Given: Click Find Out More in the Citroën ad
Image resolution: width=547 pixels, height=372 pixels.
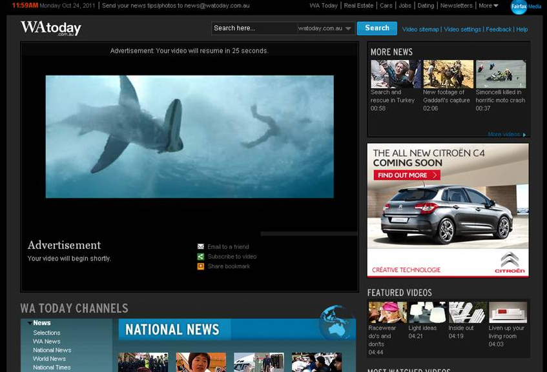Looking at the screenshot, I should pos(407,175).
